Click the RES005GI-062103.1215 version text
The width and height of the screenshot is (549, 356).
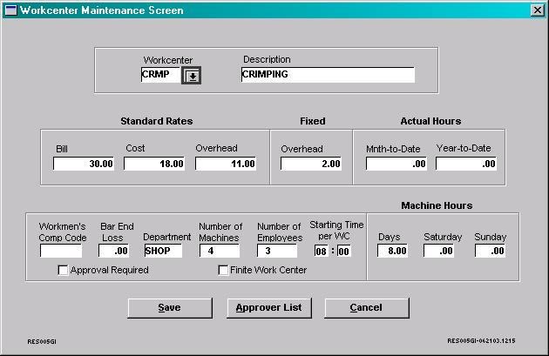coord(481,340)
